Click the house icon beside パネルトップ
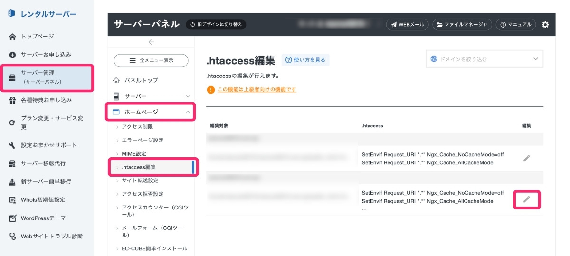The height and width of the screenshot is (256, 570). click(116, 80)
